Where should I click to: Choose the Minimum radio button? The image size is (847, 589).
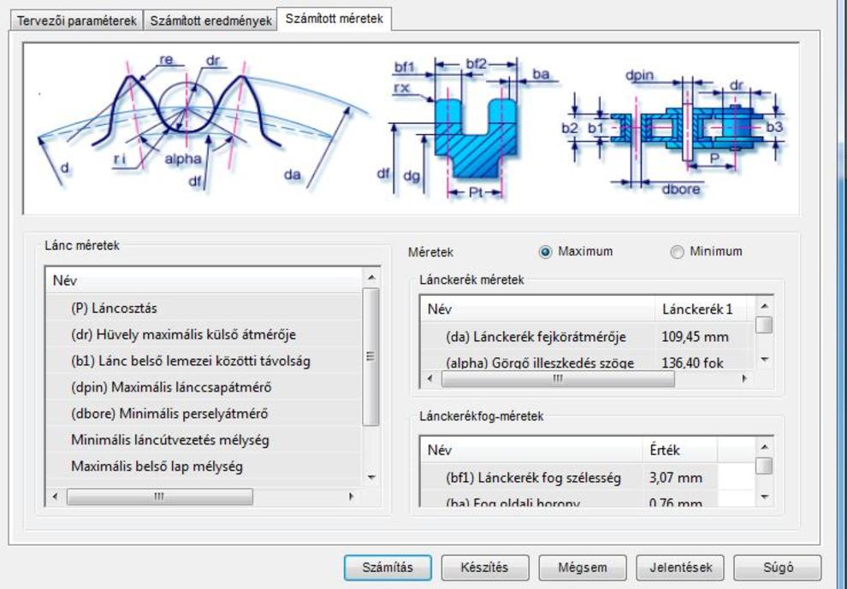tap(678, 252)
